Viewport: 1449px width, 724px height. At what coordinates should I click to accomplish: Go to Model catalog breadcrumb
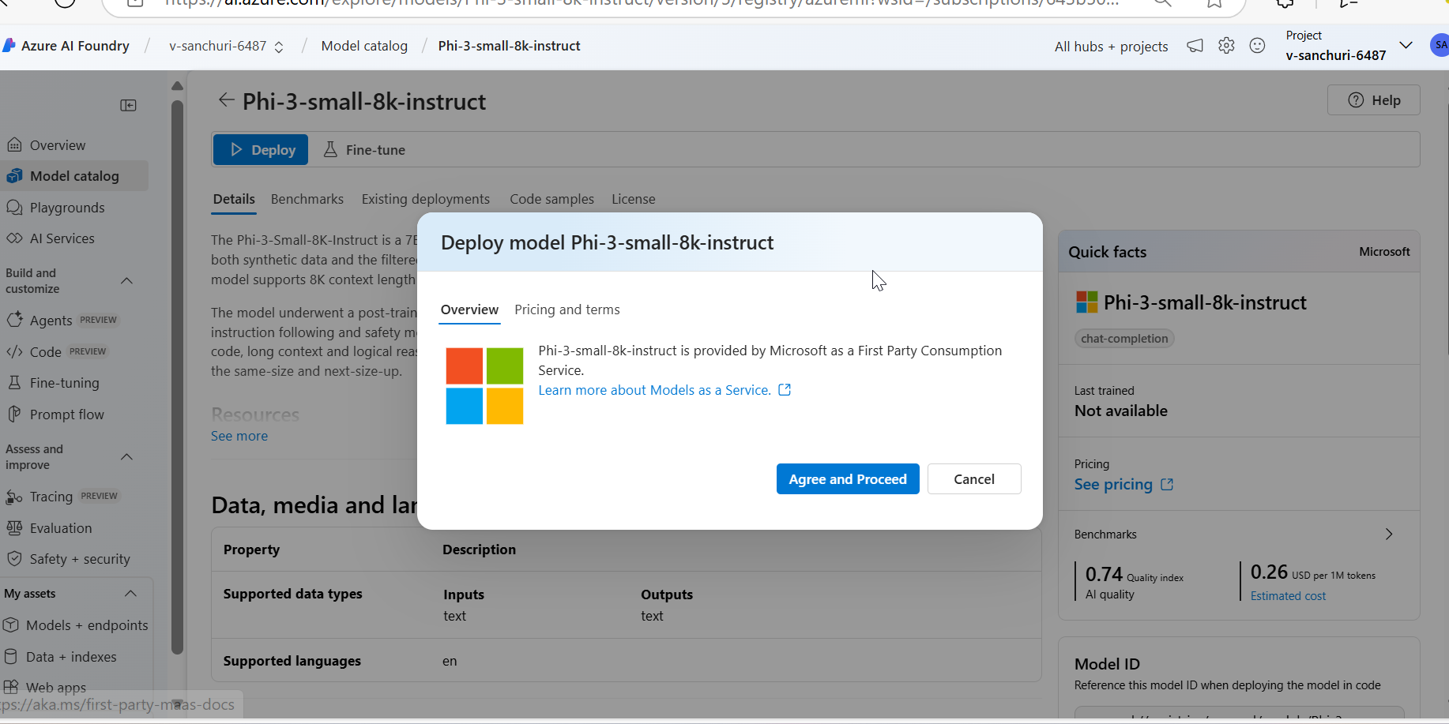[364, 46]
